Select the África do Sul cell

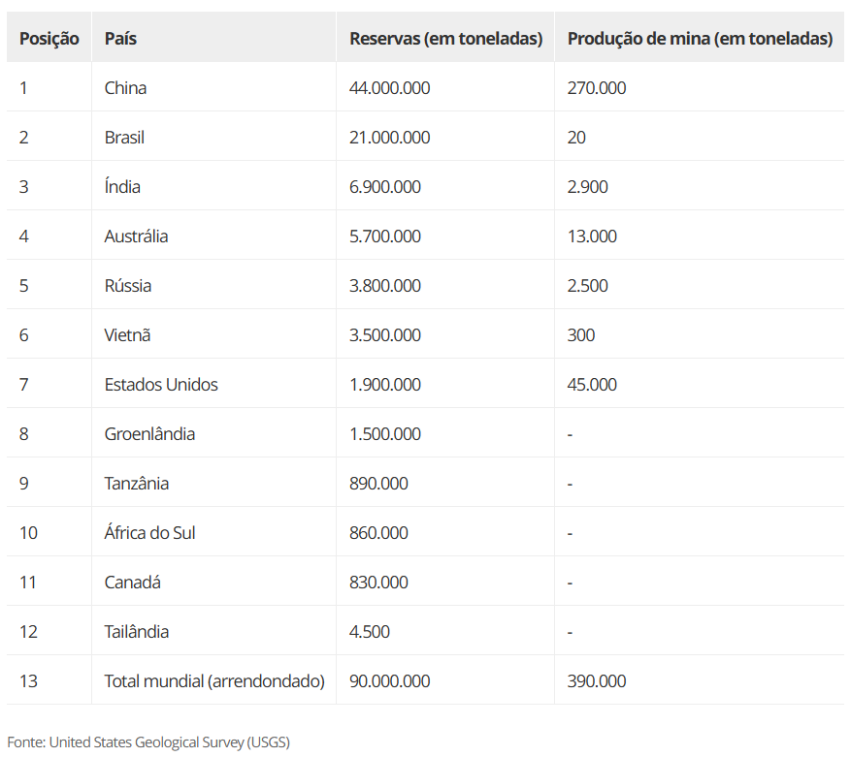pos(149,533)
